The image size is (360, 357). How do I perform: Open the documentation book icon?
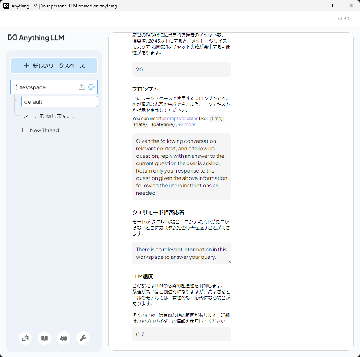pyautogui.click(x=44, y=338)
